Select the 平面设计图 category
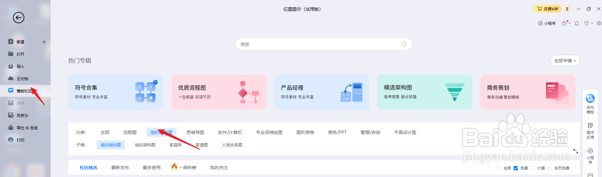 pos(405,132)
